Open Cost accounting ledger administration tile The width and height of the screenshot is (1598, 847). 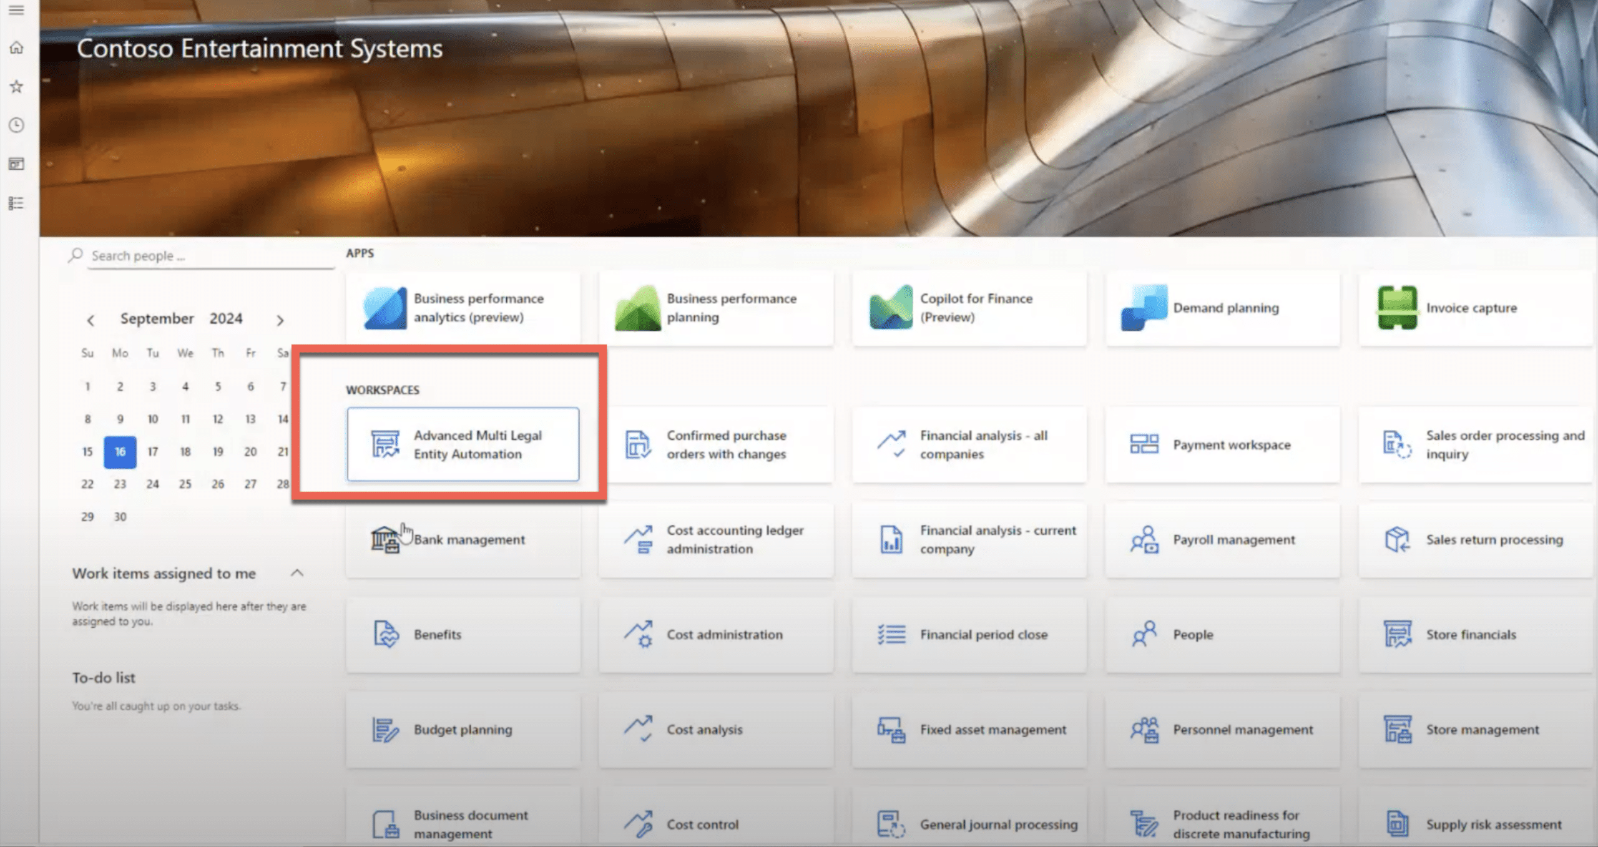[x=716, y=539]
